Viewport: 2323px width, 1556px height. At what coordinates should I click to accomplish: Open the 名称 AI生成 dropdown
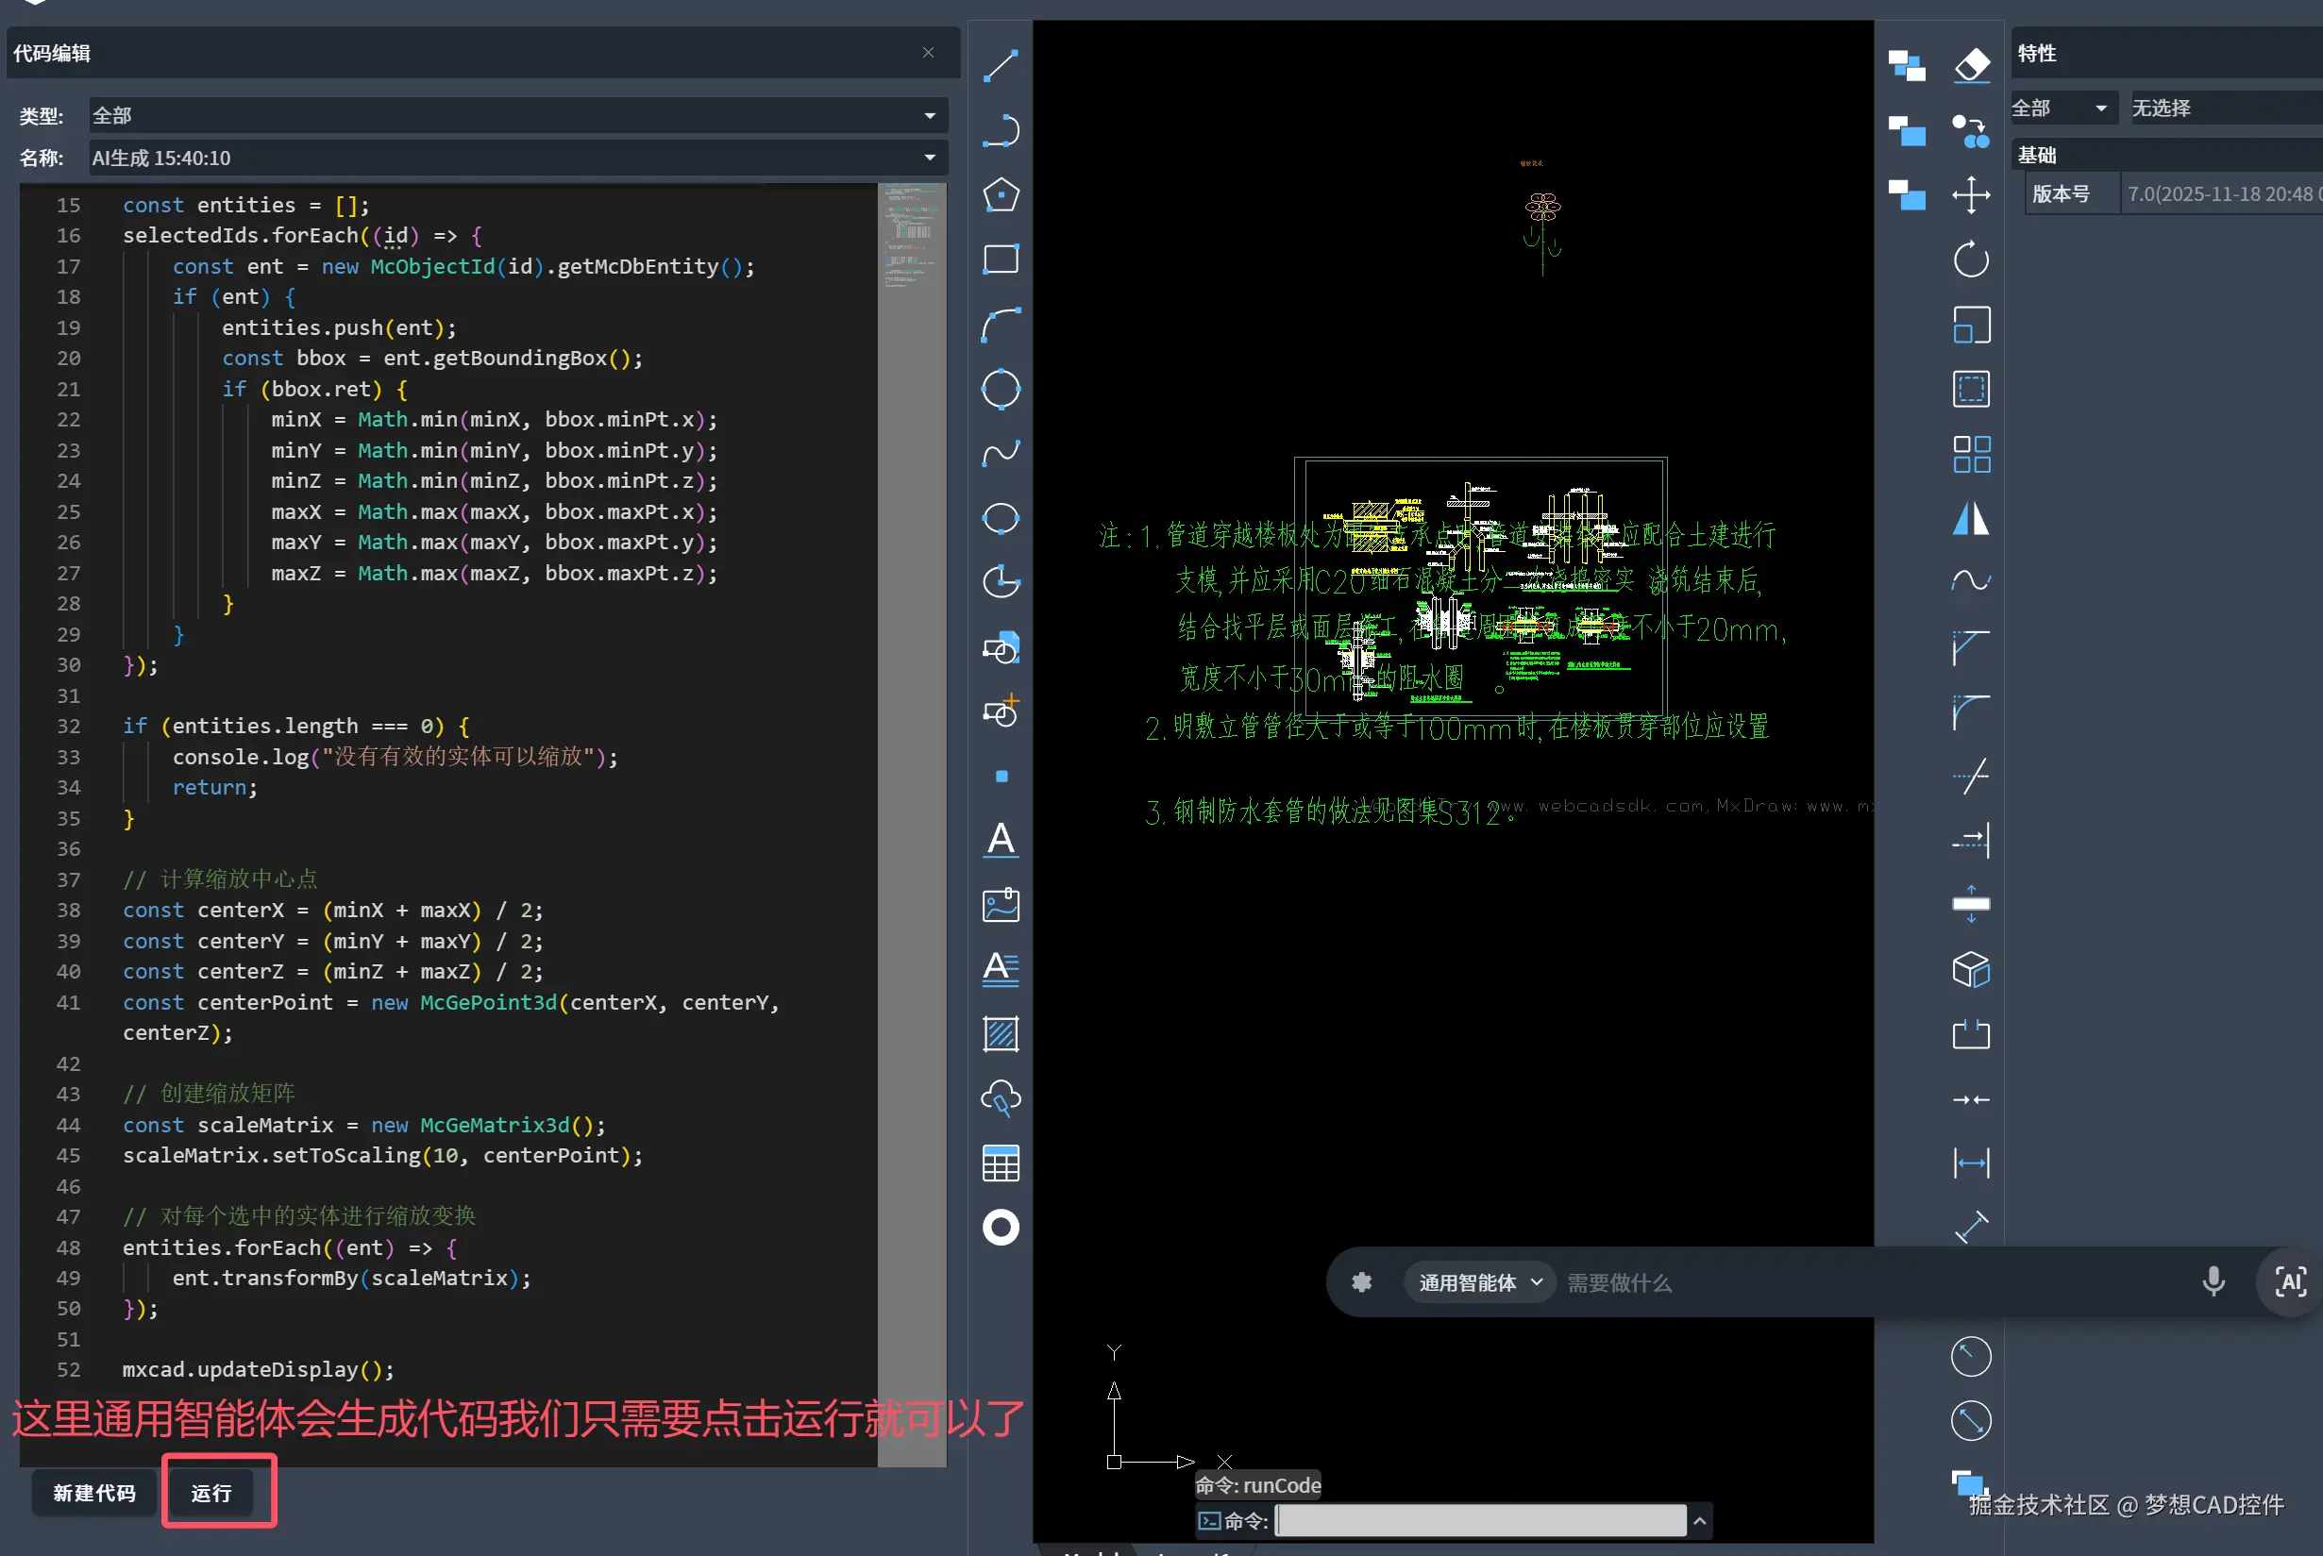coord(517,158)
